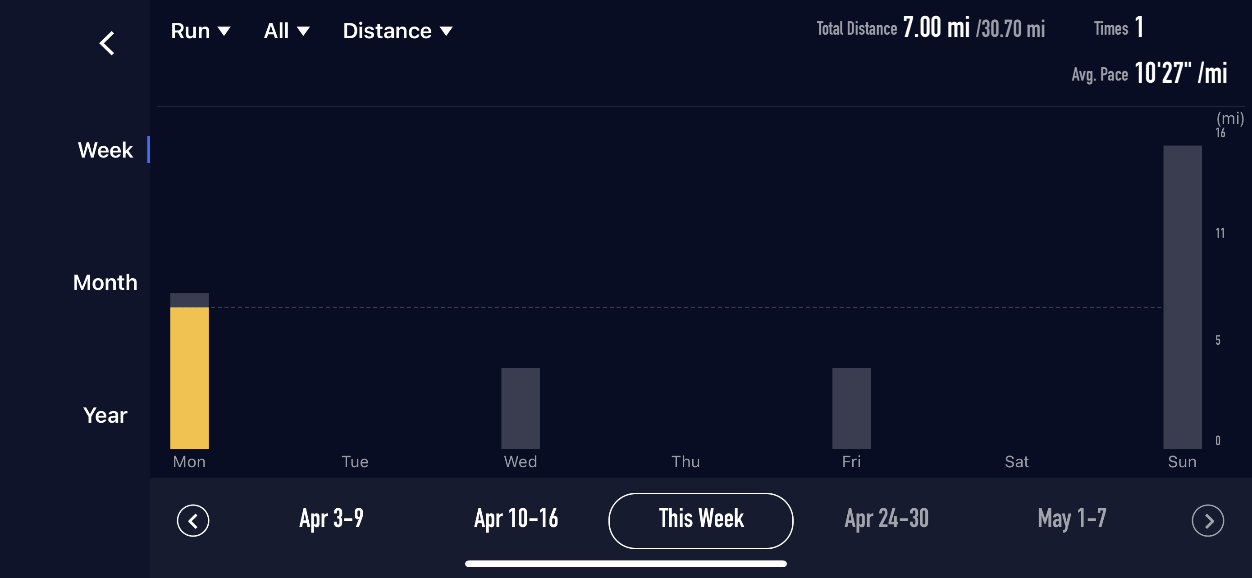Show later weeks with right circle arrow

1208,521
